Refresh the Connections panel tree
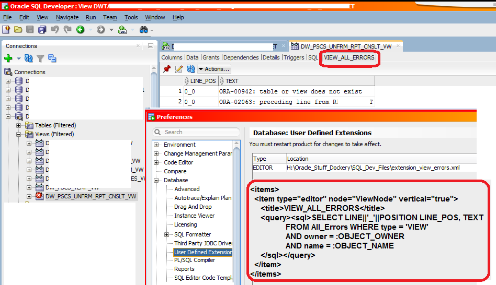The image size is (496, 285). click(28, 58)
